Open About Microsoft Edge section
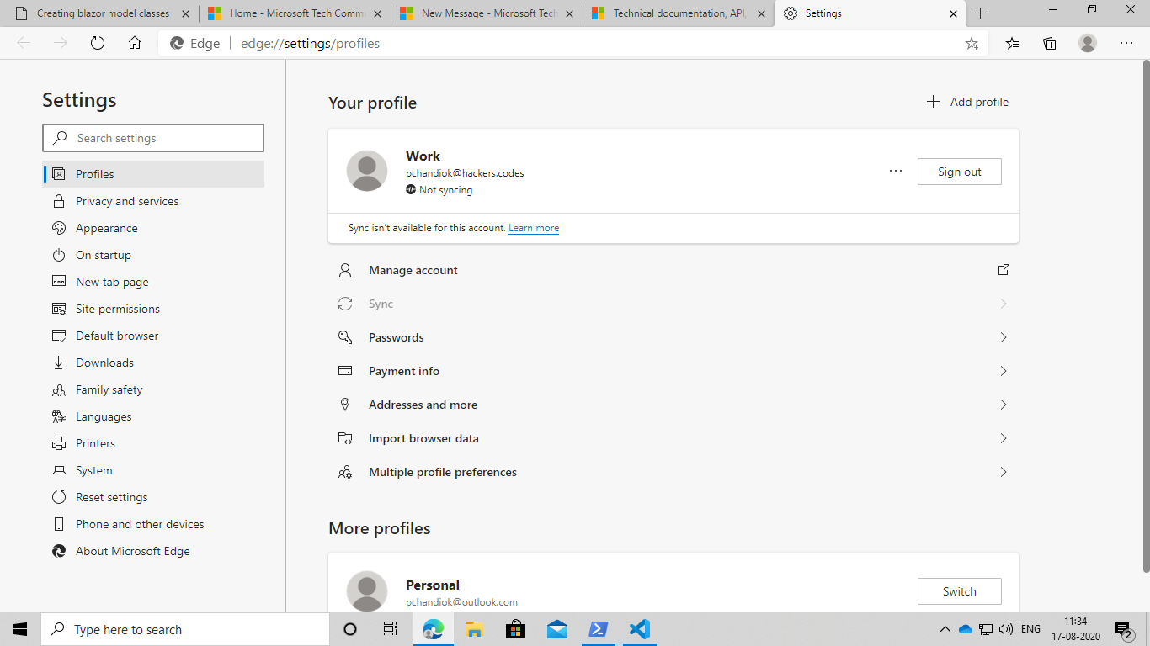Image resolution: width=1150 pixels, height=646 pixels. [x=153, y=551]
